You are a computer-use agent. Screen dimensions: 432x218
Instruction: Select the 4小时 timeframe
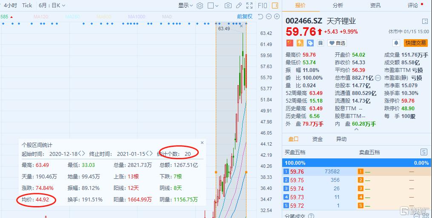[x=10, y=6]
